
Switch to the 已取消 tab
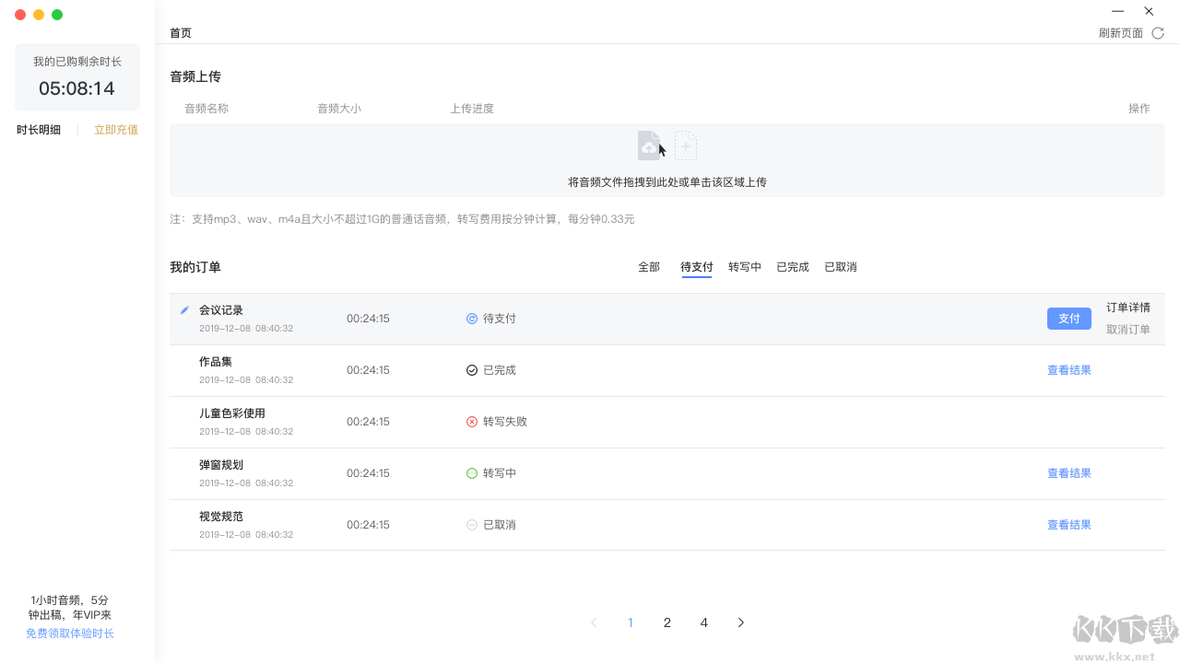(x=840, y=266)
